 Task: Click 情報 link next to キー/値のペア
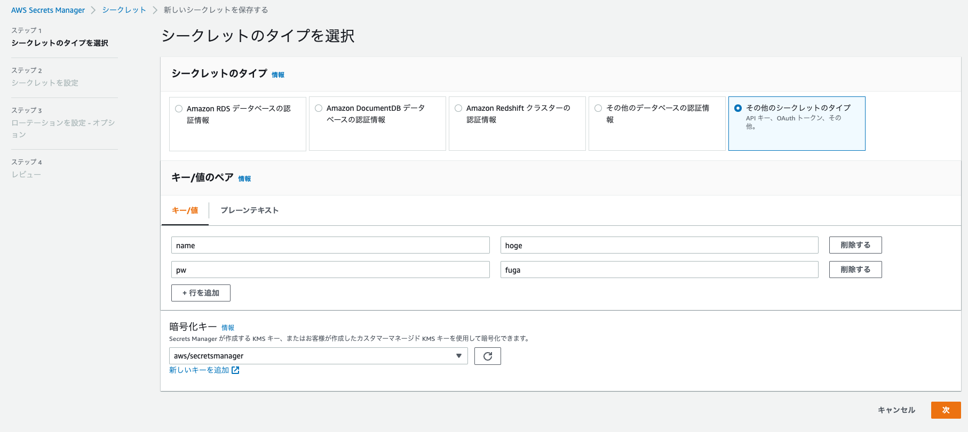pos(244,179)
